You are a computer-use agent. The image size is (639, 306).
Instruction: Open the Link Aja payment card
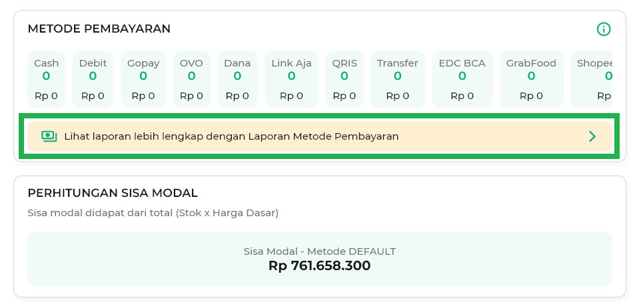coord(291,79)
